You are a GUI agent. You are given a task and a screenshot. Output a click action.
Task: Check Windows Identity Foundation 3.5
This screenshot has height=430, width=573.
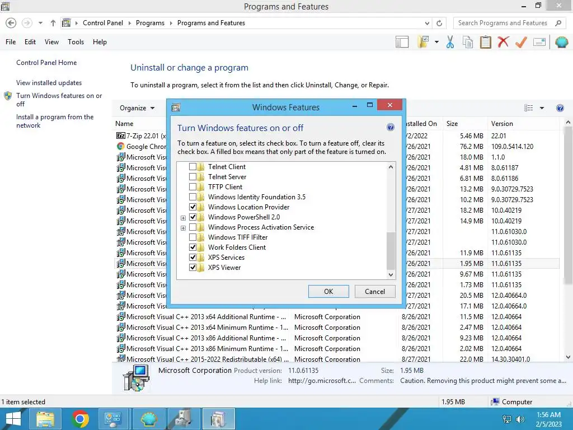coord(192,197)
